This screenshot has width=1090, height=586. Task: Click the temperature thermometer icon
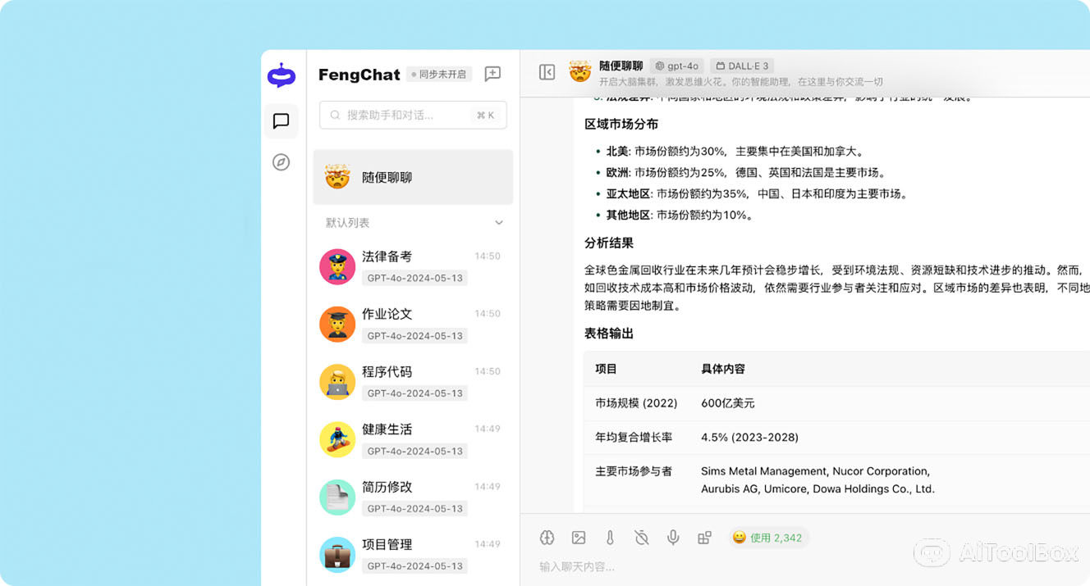pos(610,537)
